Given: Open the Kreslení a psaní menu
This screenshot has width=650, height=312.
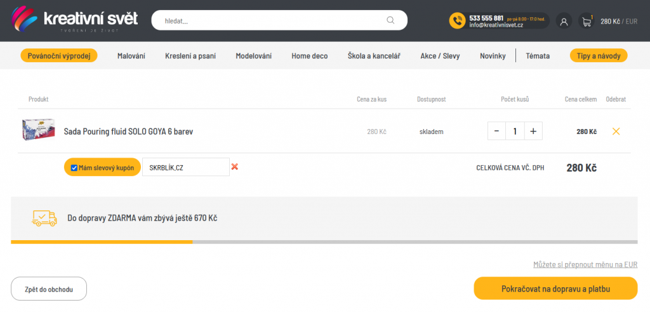Looking at the screenshot, I should tap(190, 55).
